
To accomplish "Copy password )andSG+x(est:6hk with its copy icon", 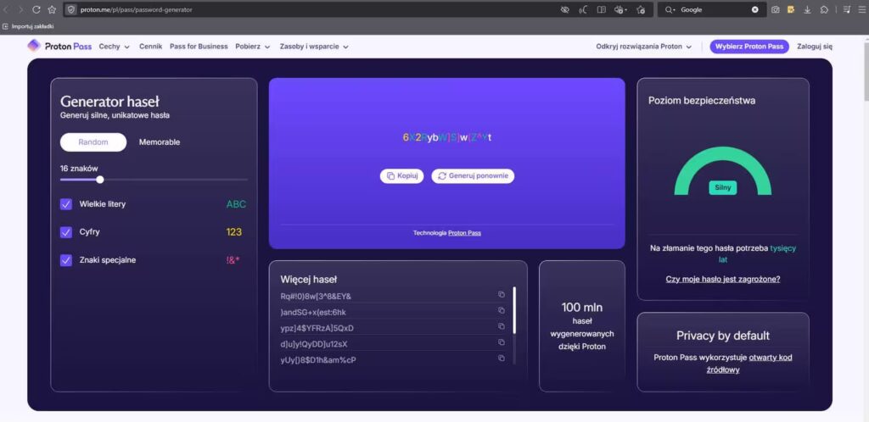I will coord(502,310).
